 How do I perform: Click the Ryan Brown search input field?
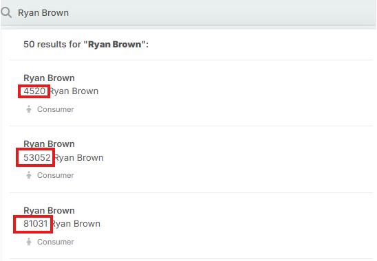188,13
